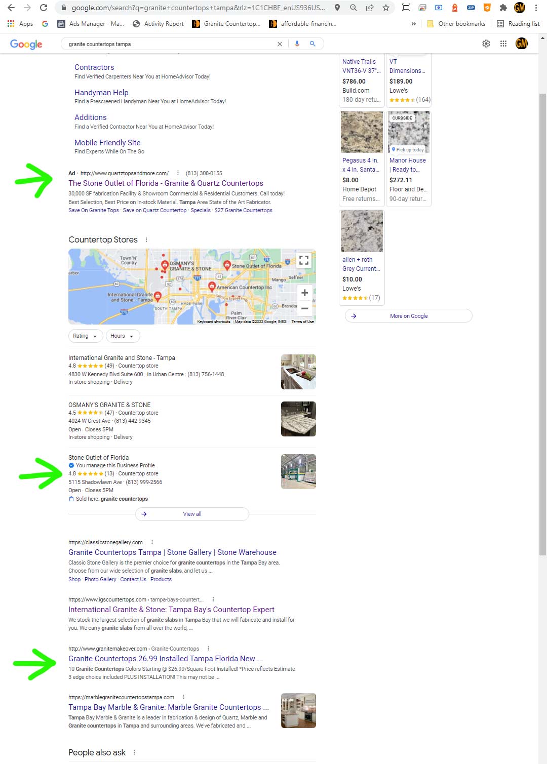Open the Contractors sitelink
The width and height of the screenshot is (547, 764).
[x=94, y=67]
